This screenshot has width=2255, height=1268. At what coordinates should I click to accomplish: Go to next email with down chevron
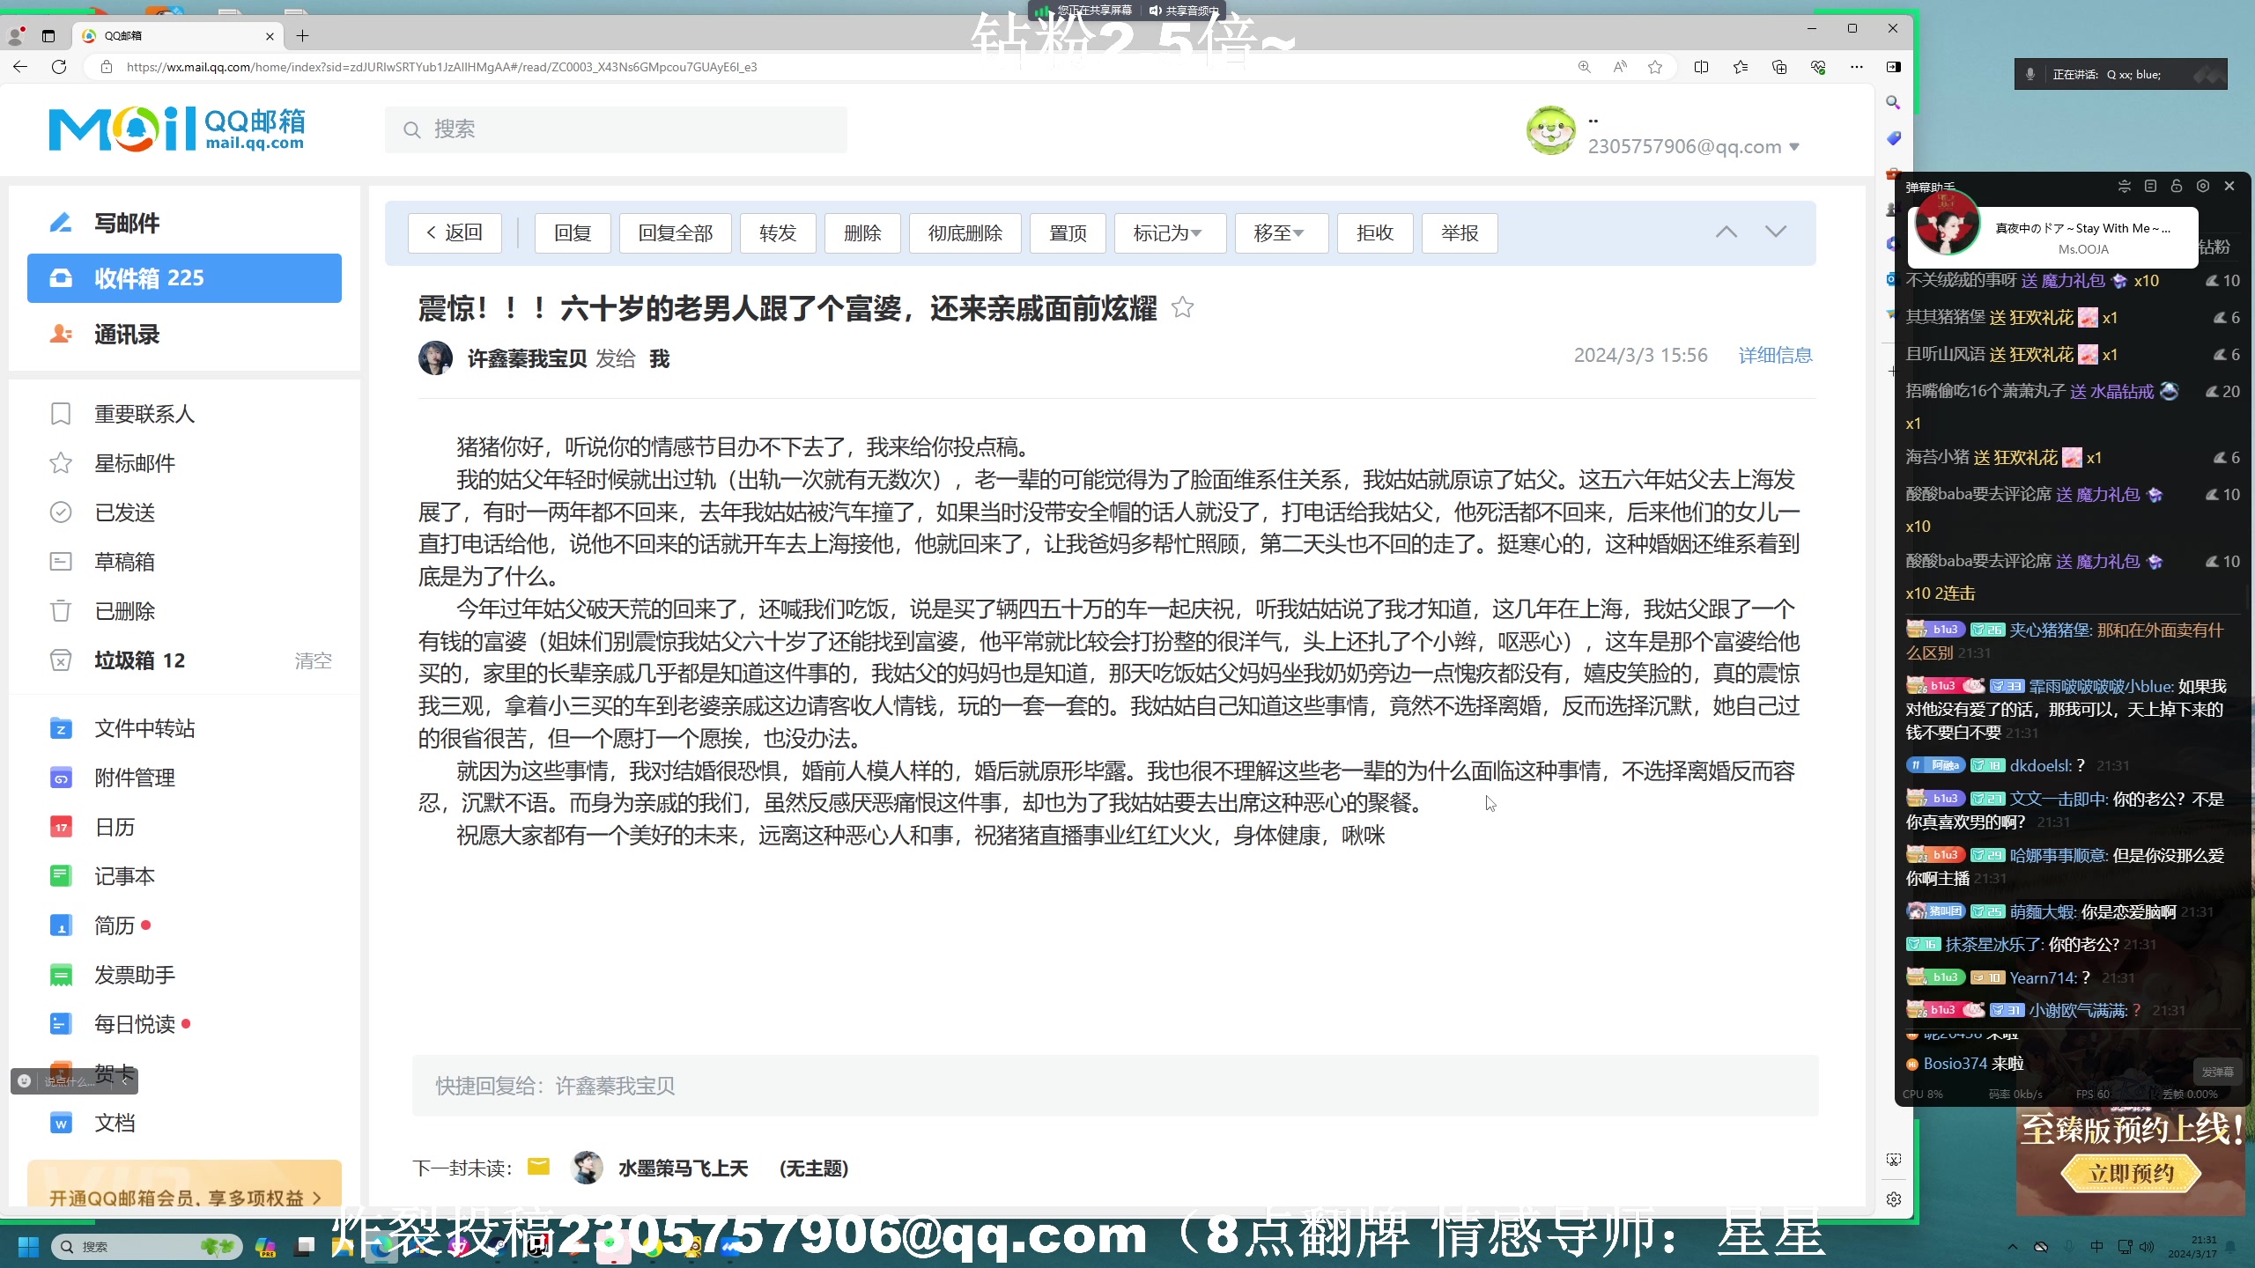(x=1776, y=232)
